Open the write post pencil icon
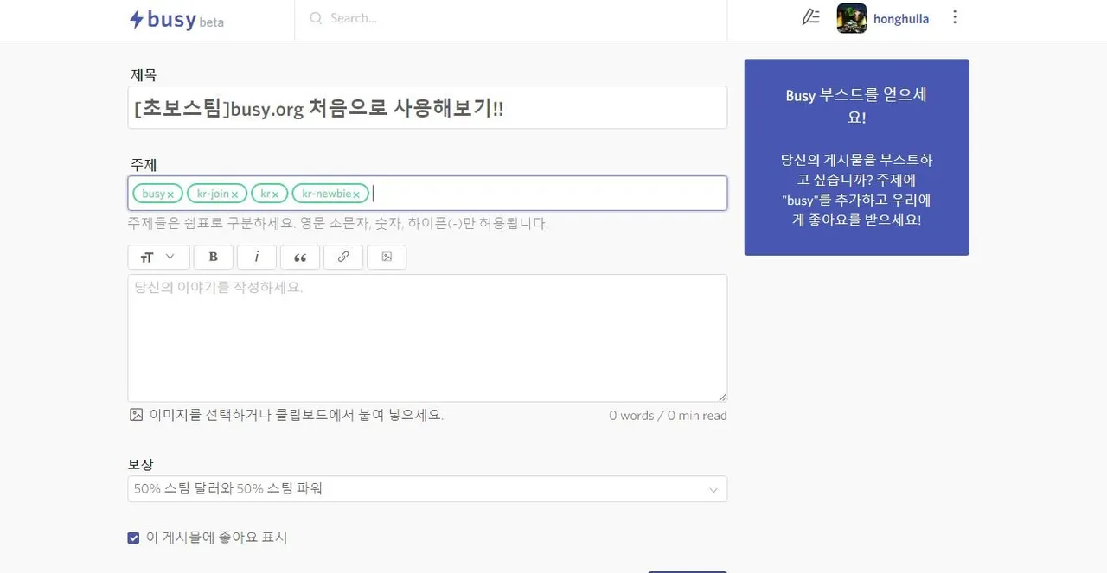The width and height of the screenshot is (1107, 573). point(810,17)
